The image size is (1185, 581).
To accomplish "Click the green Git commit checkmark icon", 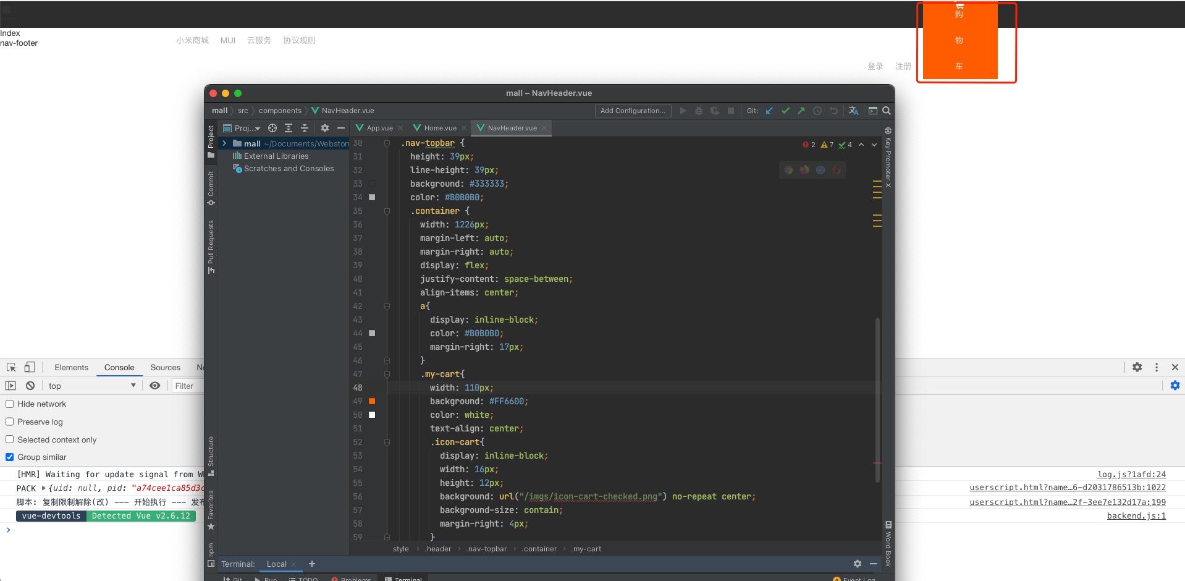I will coord(785,111).
